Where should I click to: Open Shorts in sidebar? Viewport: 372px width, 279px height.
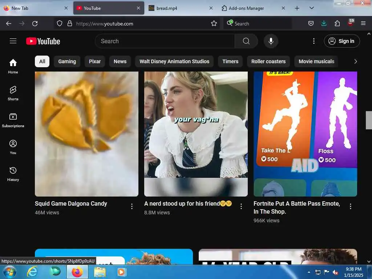click(x=13, y=93)
